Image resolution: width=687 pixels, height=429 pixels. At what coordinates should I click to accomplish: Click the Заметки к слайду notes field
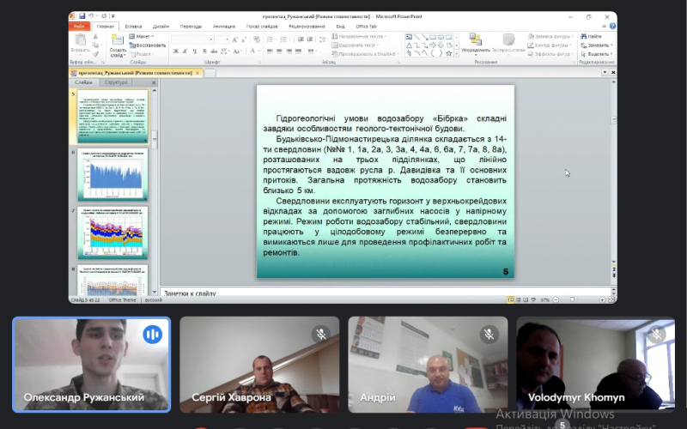(386, 293)
